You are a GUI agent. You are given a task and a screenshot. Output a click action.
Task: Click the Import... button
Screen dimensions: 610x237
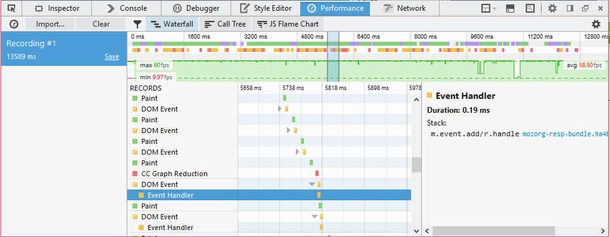[50, 24]
